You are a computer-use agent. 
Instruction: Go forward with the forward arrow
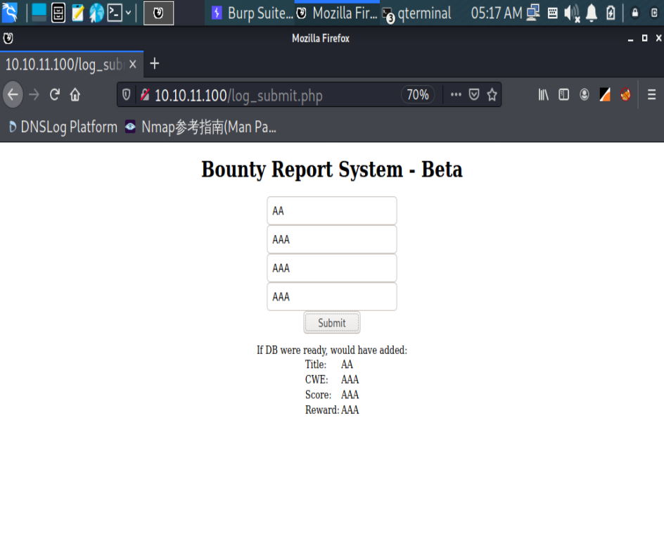[x=34, y=94]
